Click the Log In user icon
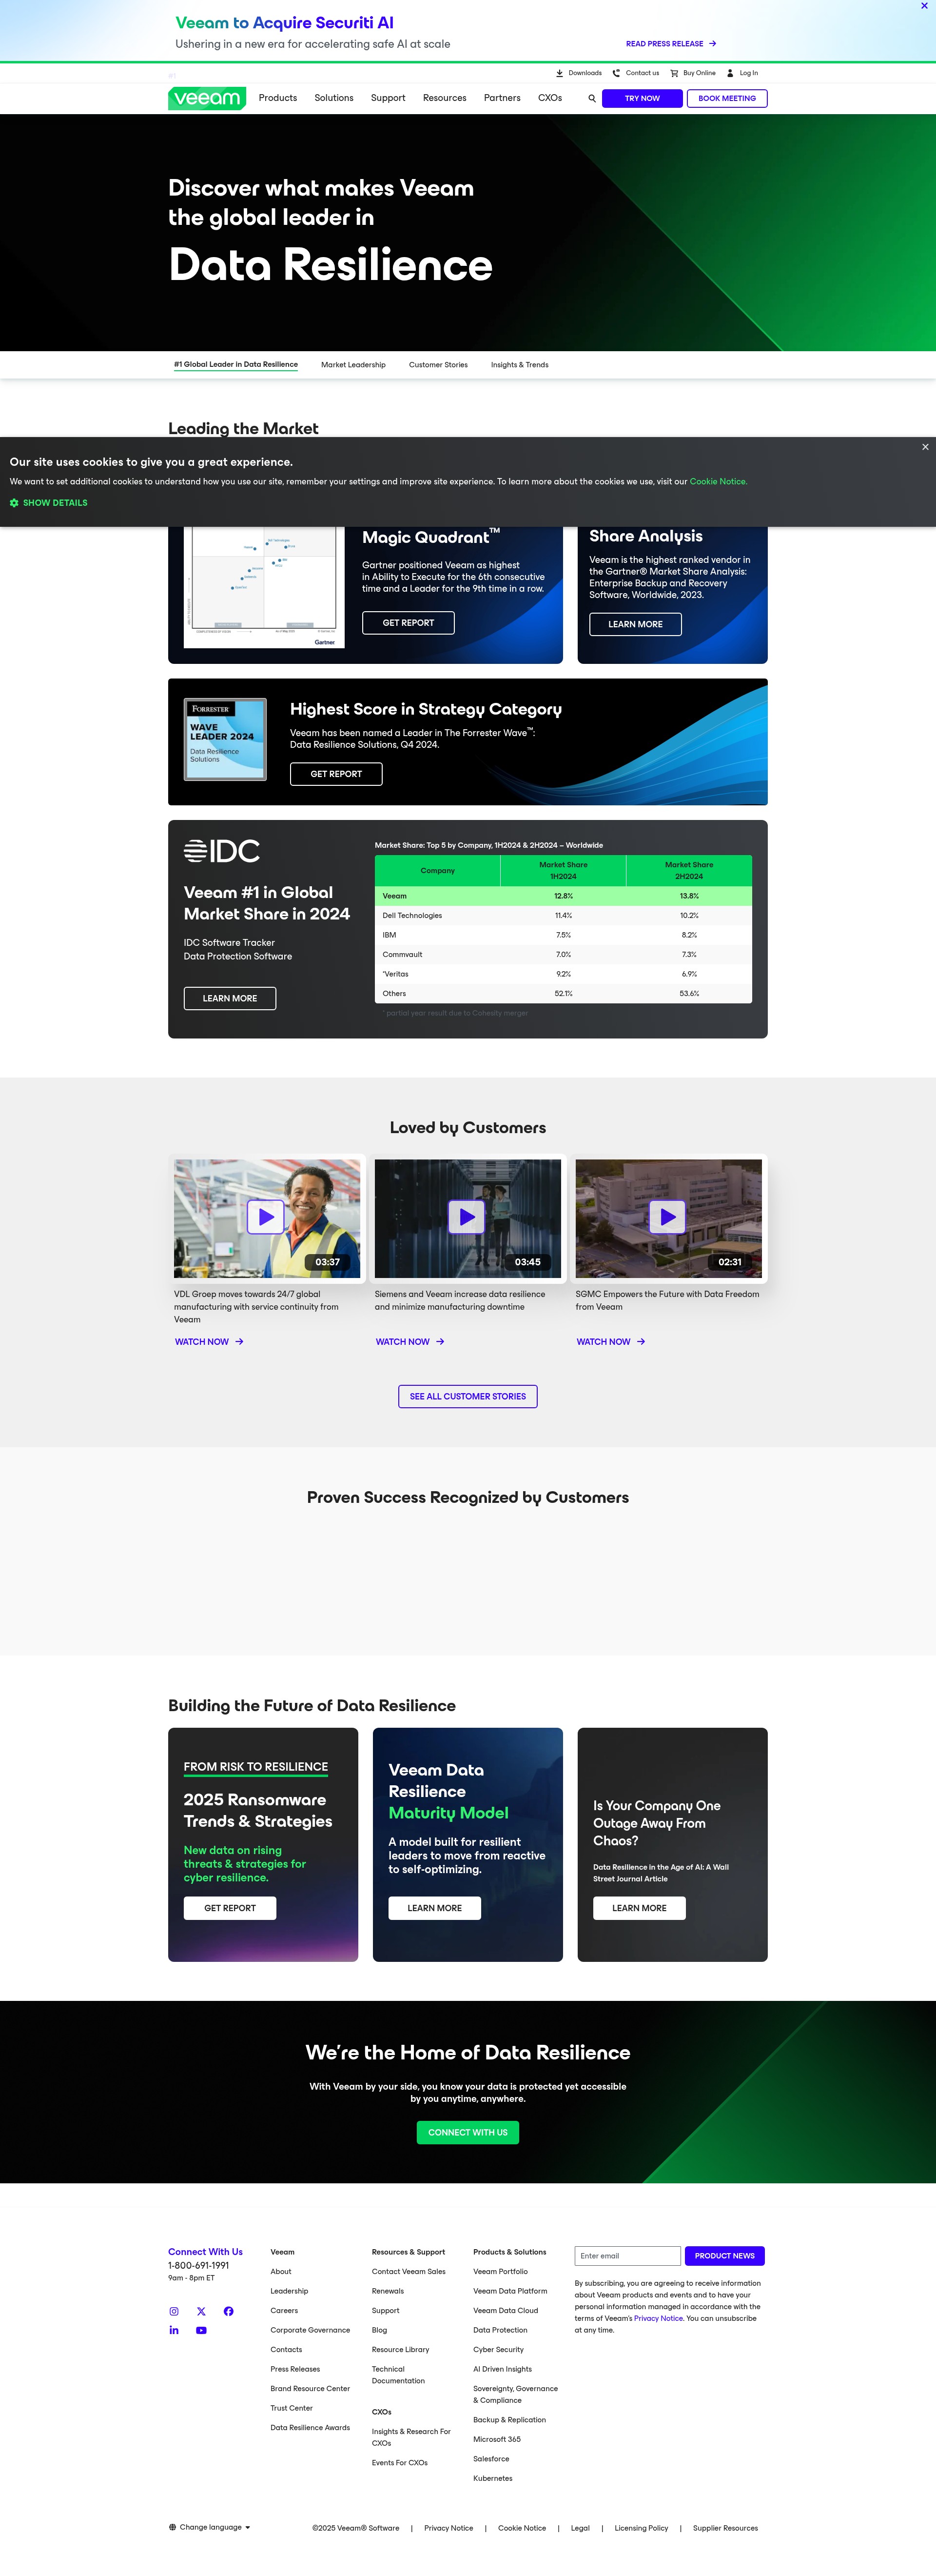This screenshot has height=2576, width=936. [x=730, y=73]
